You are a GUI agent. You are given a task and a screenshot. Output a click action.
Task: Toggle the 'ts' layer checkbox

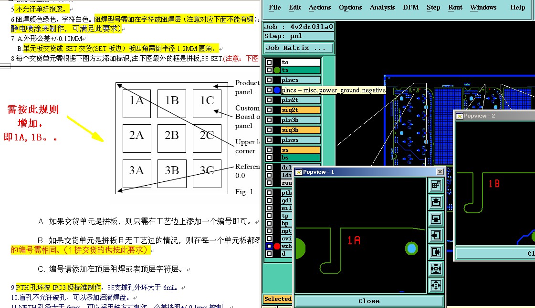tap(269, 70)
